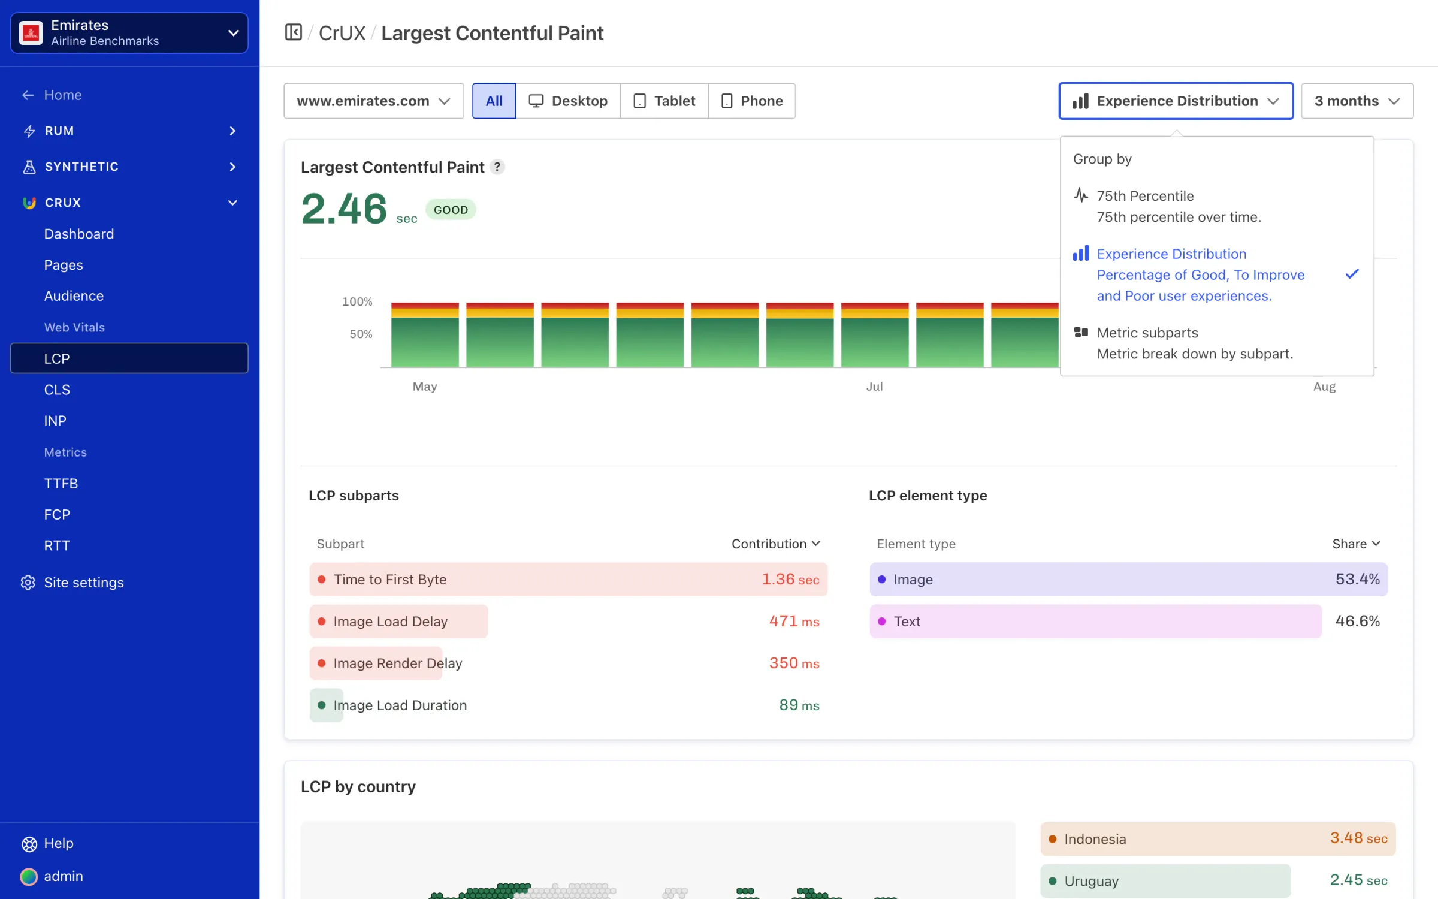The image size is (1438, 899).
Task: Click the admin avatar icon
Action: 29,876
